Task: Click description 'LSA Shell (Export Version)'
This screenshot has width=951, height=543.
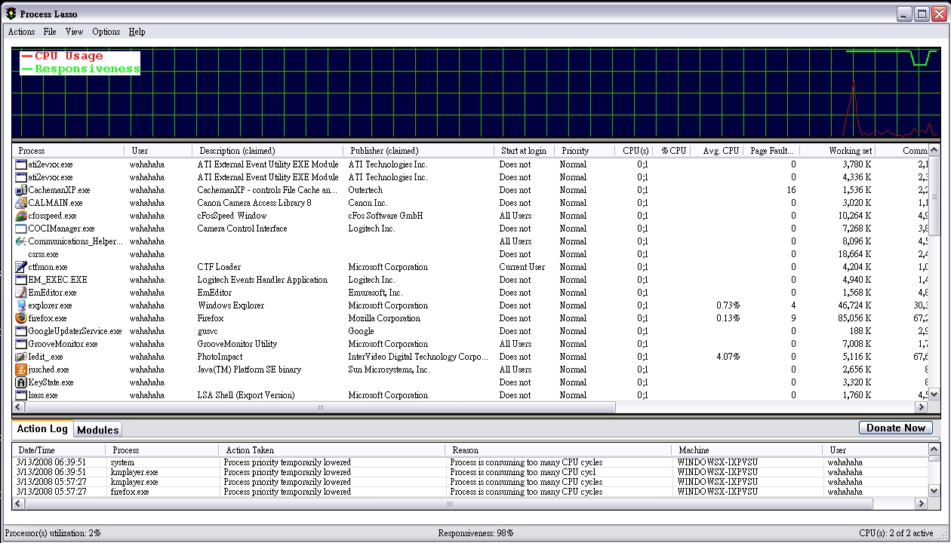Action: point(246,395)
